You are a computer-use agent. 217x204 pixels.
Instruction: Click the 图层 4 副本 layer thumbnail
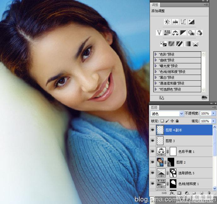tap(160, 130)
